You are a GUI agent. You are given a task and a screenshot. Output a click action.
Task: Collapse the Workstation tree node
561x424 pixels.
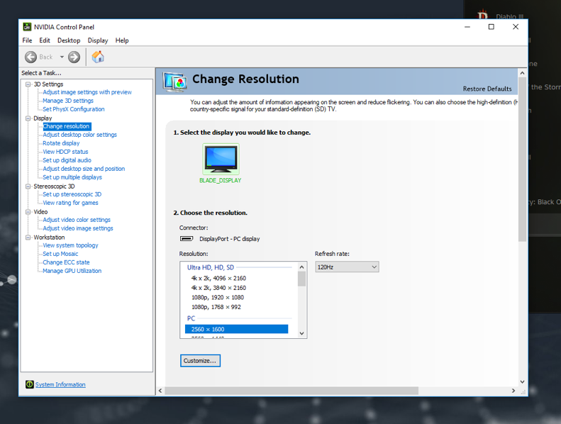pos(28,238)
